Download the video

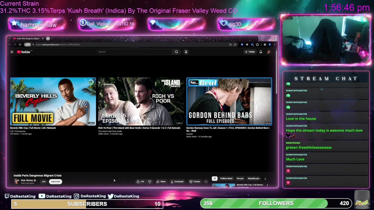(177, 182)
